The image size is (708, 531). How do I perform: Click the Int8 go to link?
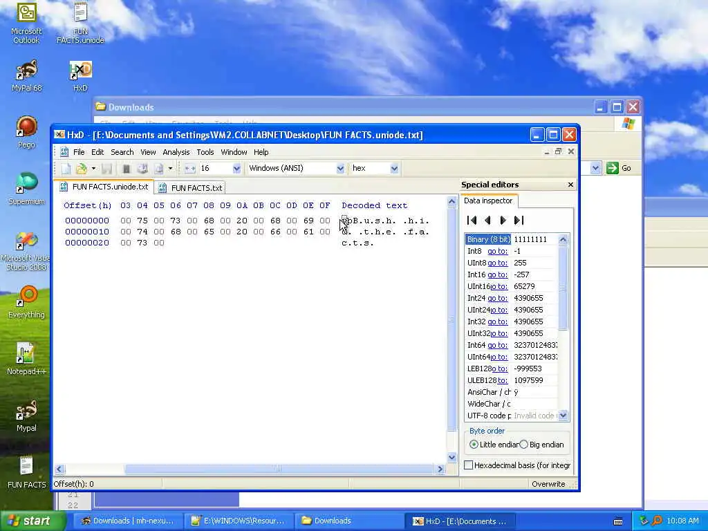point(498,251)
